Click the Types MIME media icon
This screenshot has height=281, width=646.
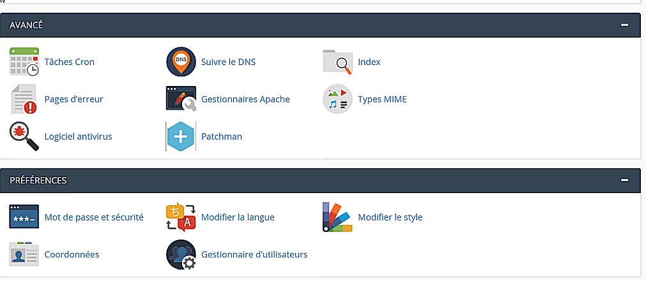coord(338,99)
